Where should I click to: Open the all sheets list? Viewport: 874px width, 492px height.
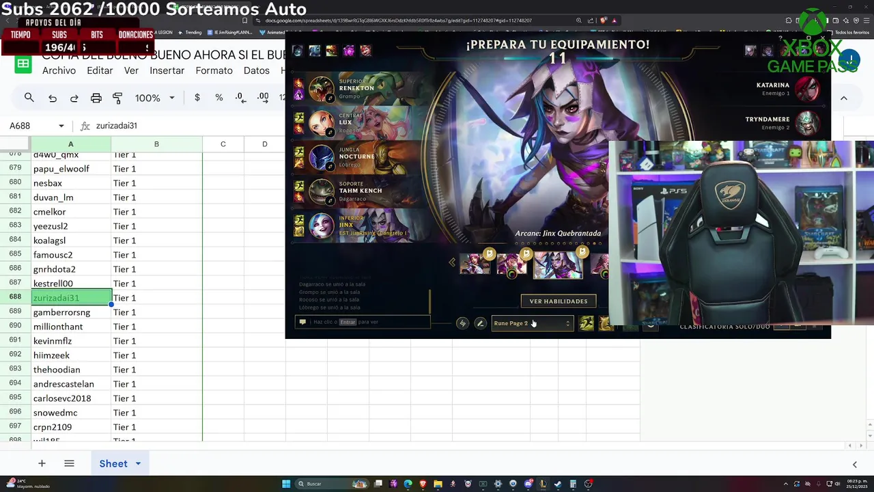pyautogui.click(x=69, y=463)
